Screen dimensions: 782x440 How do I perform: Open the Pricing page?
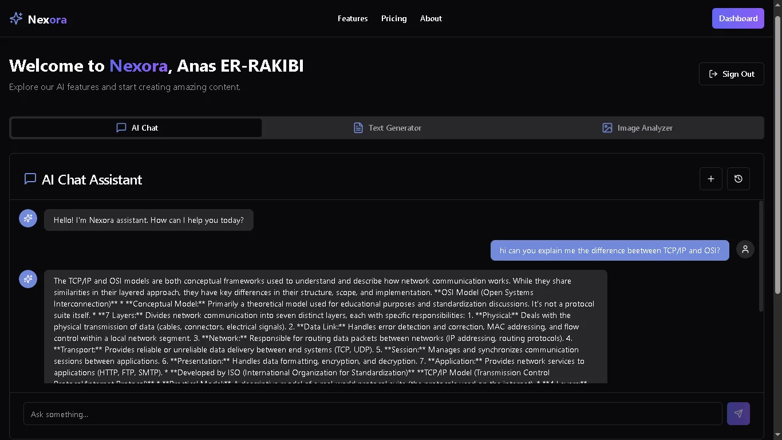pos(393,18)
